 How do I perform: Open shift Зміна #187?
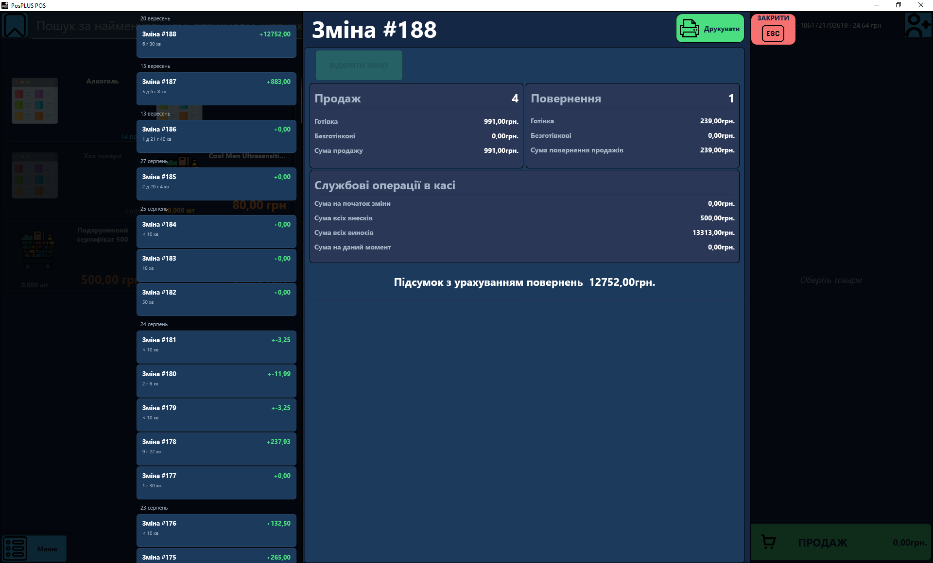pos(216,89)
